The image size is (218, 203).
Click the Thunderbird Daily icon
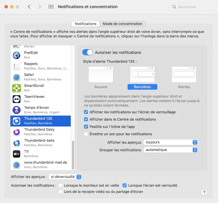point(17,132)
